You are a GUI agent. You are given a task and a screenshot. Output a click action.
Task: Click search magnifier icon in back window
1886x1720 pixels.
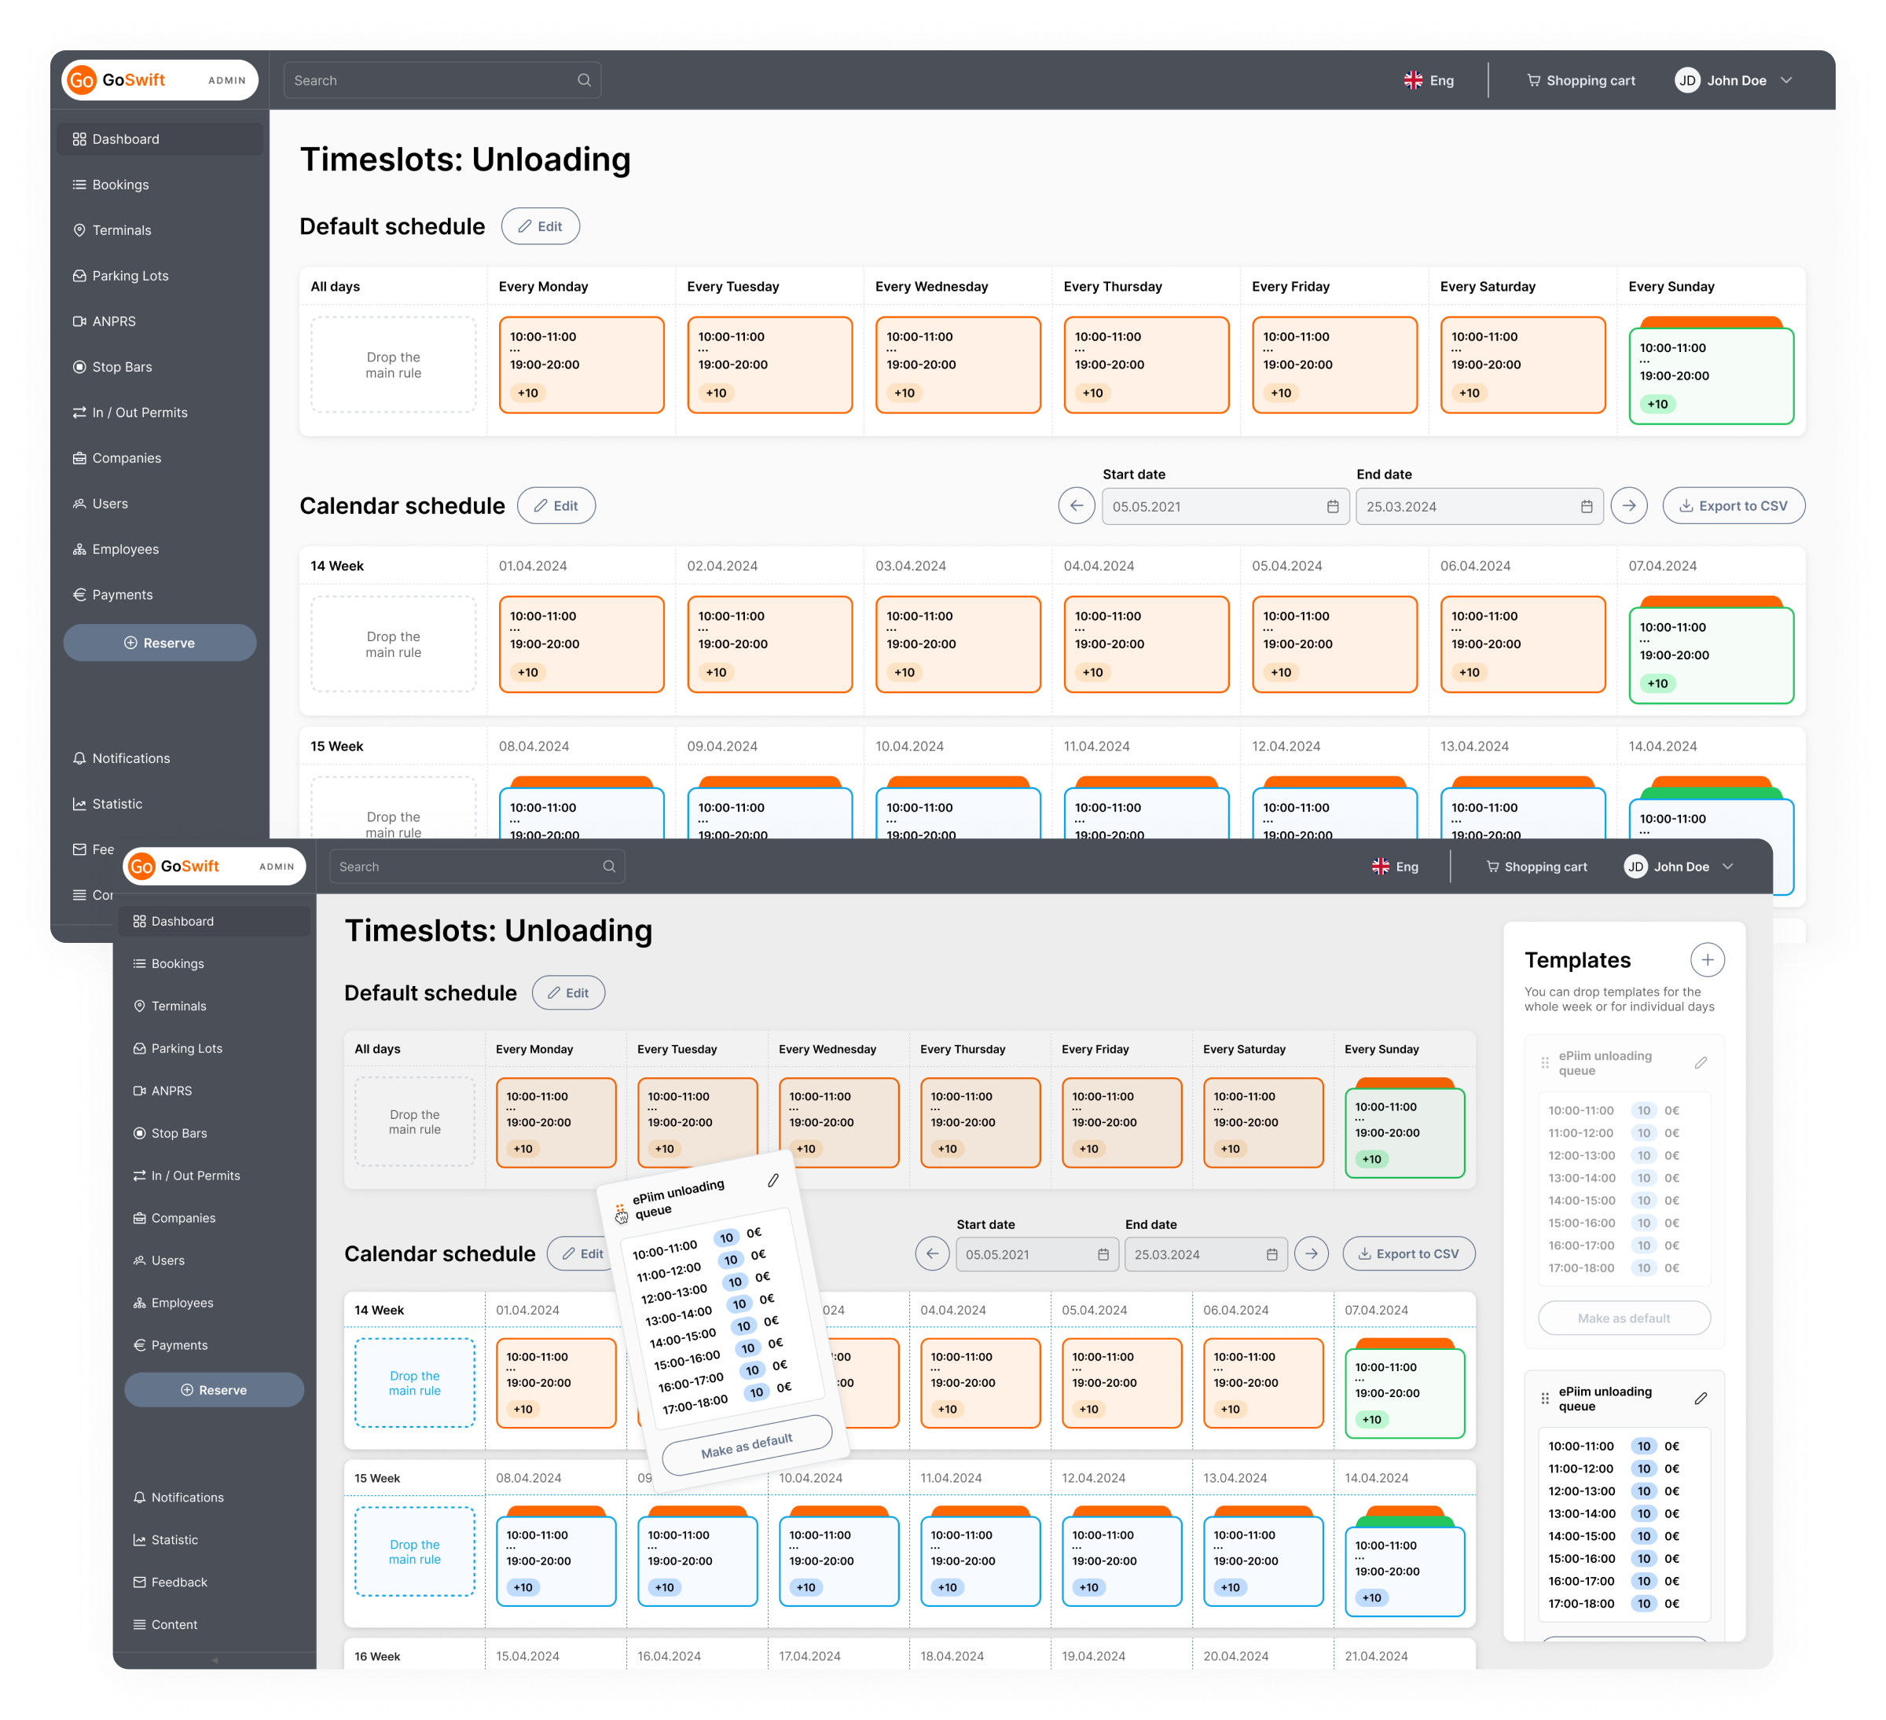(584, 80)
